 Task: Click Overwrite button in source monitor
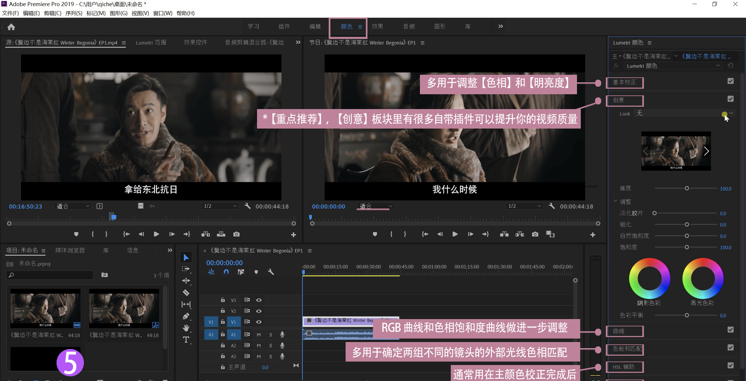pos(221,234)
